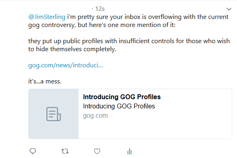
Task: Expand the tweet options chevron menu
Action: pos(229,9)
